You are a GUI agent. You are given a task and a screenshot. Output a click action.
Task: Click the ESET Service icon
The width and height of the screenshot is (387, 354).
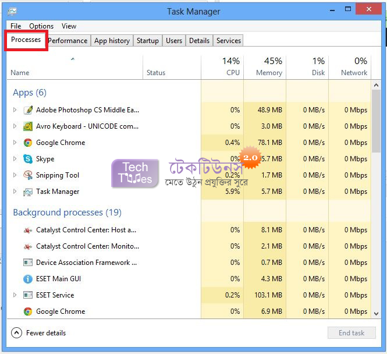point(28,295)
